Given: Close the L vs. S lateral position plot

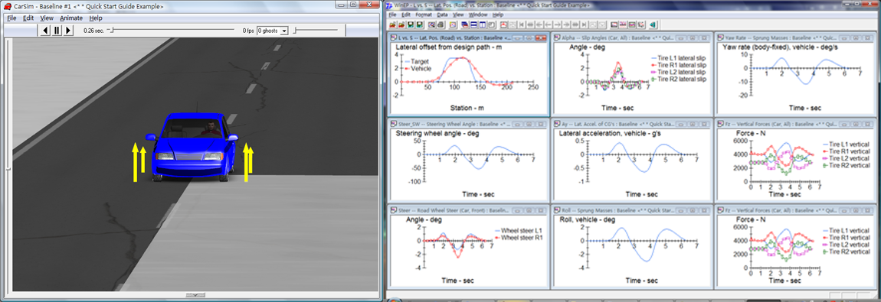Looking at the screenshot, I should click(x=541, y=37).
